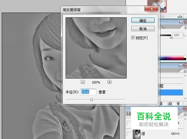This screenshot has width=187, height=139.
Task: Click Channels panel scroll up arrow
Action: coord(185,119)
